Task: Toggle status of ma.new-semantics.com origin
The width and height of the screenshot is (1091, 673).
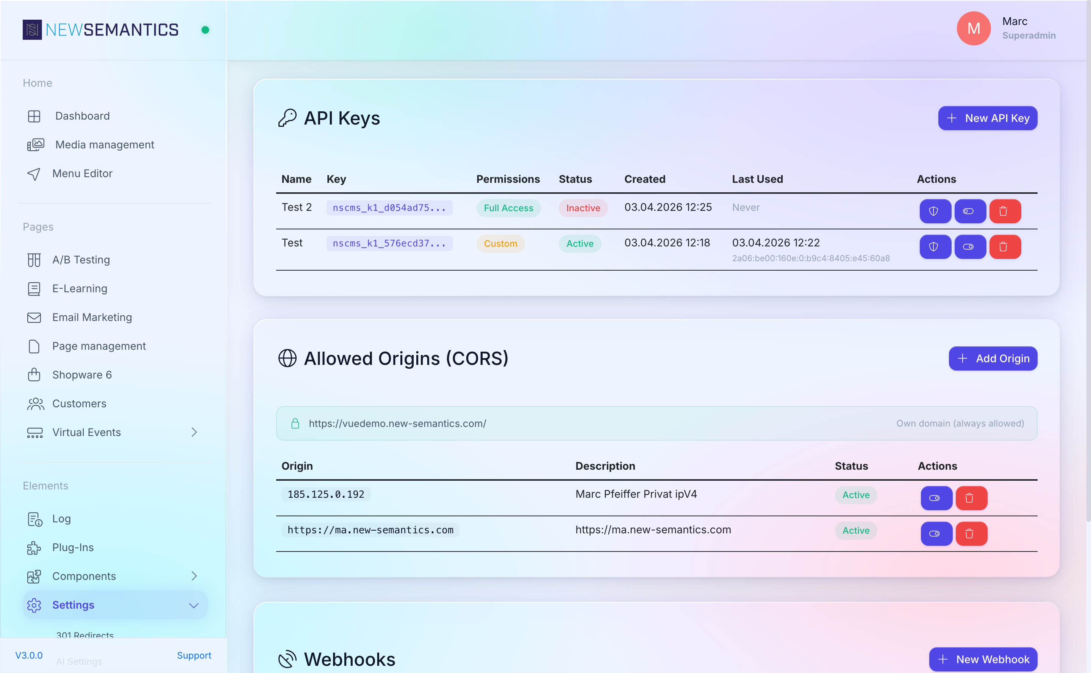Action: [x=936, y=534]
